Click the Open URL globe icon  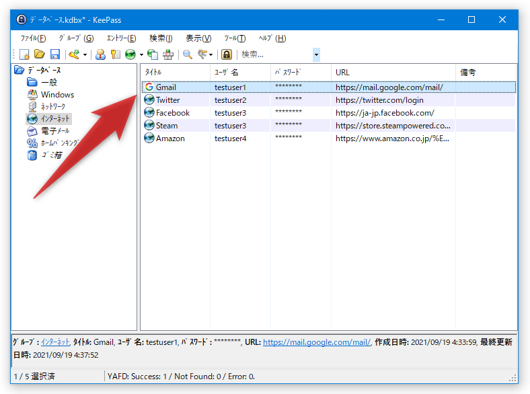(130, 54)
